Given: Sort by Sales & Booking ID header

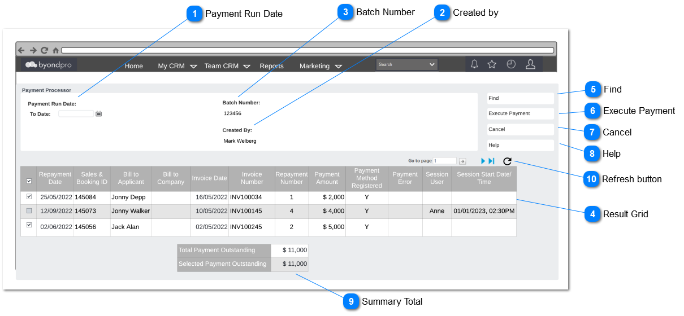Looking at the screenshot, I should tap(92, 178).
